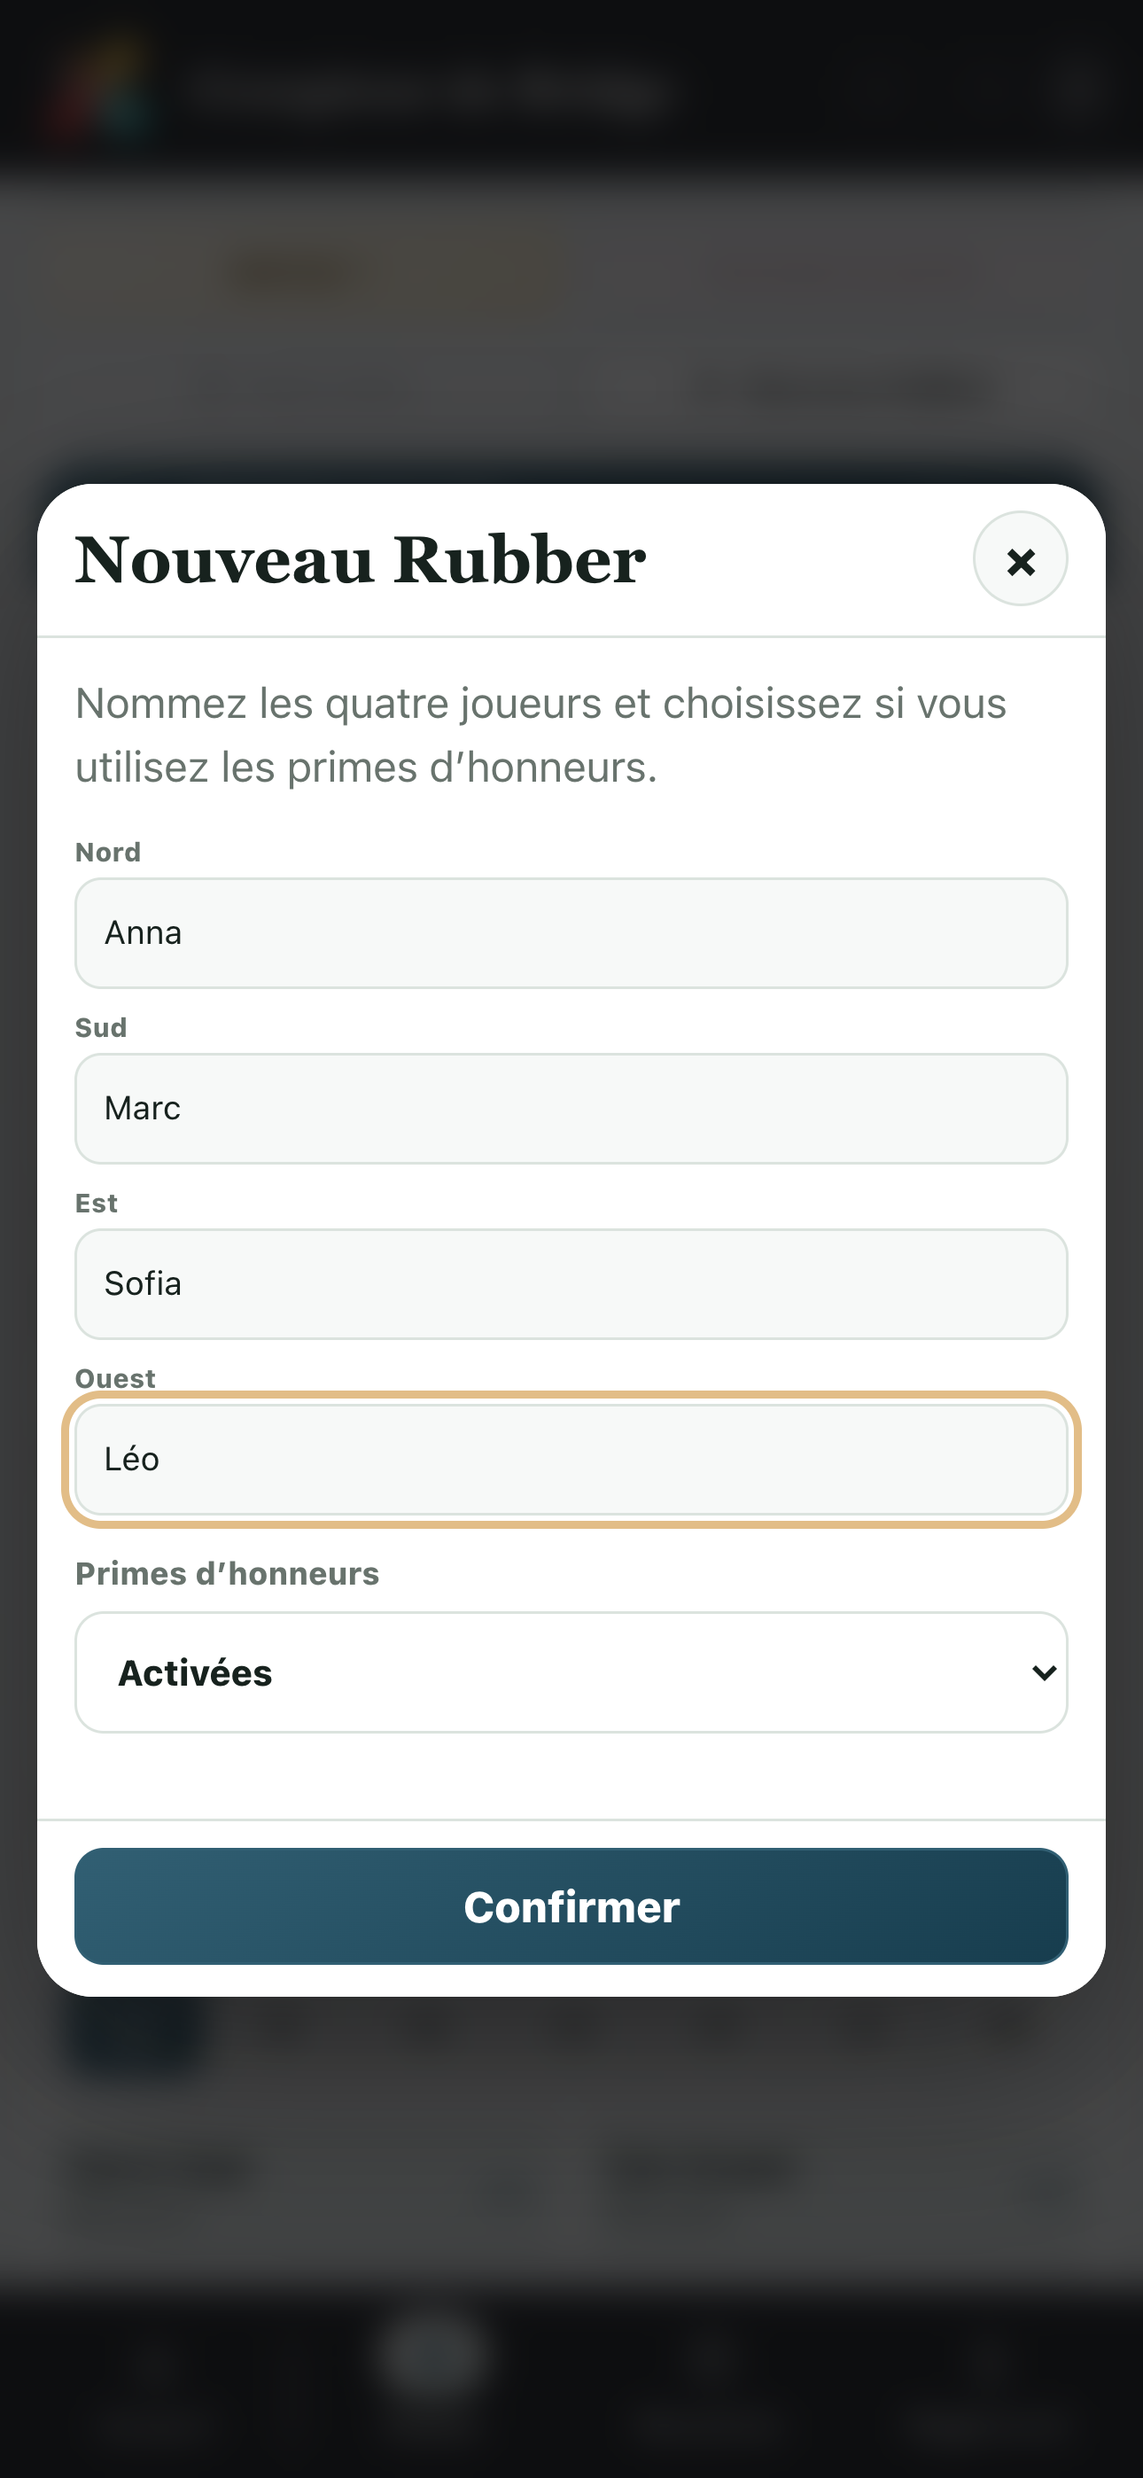Click the blurred round center button in bottom bar
Screen dimensions: 1143x2478
tap(434, 2357)
